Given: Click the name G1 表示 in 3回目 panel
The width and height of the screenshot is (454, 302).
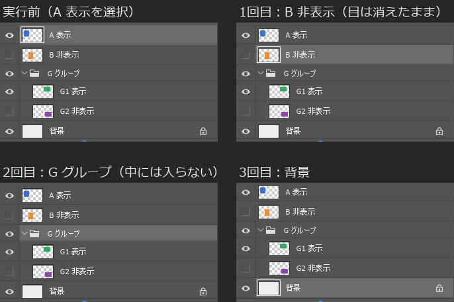Looking at the screenshot, I should (x=309, y=248).
